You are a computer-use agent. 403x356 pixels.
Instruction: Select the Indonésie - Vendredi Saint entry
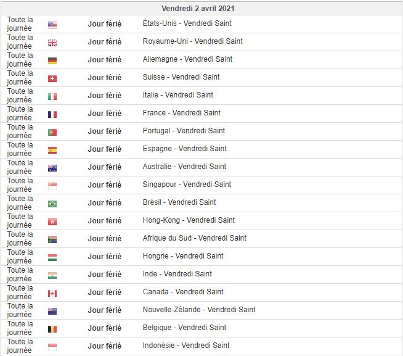(x=186, y=346)
